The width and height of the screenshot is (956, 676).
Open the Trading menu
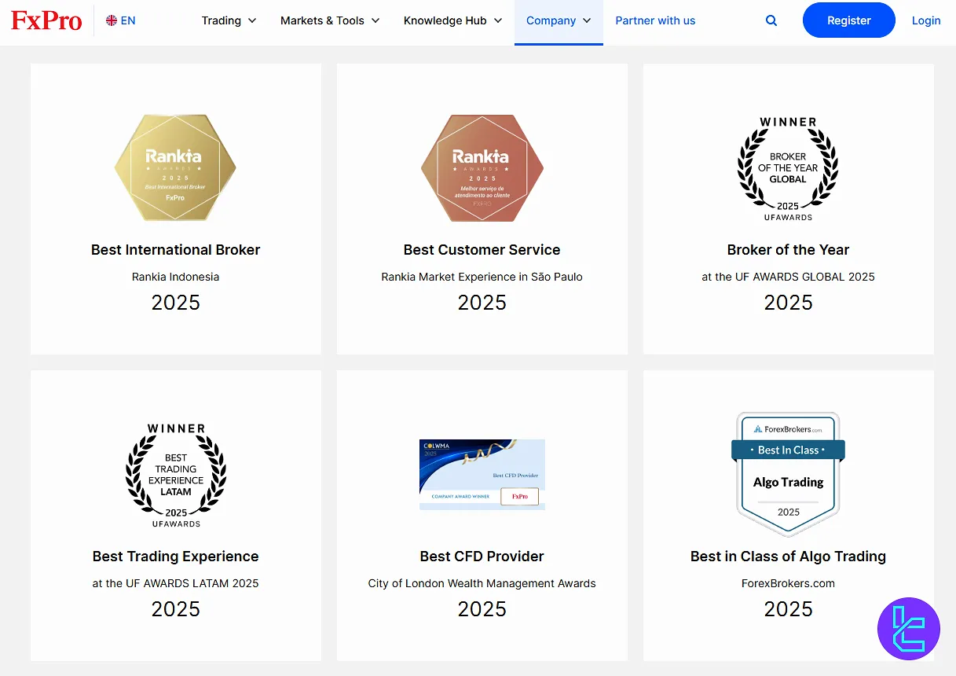pyautogui.click(x=229, y=20)
